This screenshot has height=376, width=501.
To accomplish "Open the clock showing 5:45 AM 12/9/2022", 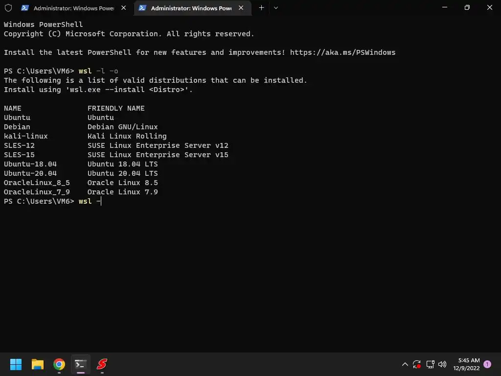I will click(x=466, y=364).
